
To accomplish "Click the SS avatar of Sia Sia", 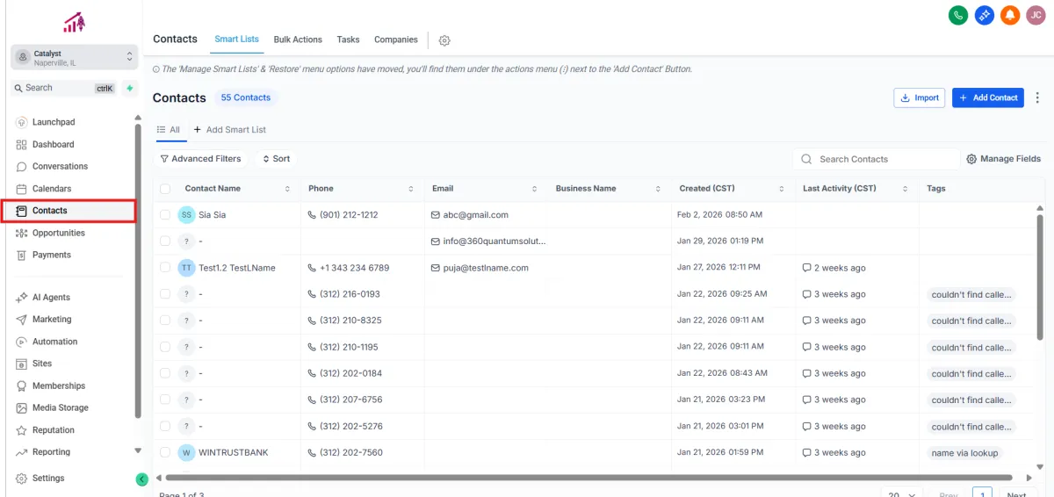I will click(186, 214).
